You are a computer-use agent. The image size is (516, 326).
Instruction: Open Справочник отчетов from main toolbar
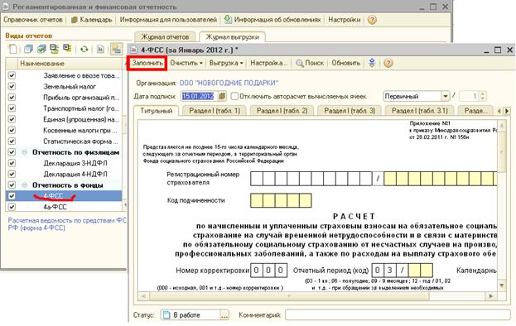point(33,20)
